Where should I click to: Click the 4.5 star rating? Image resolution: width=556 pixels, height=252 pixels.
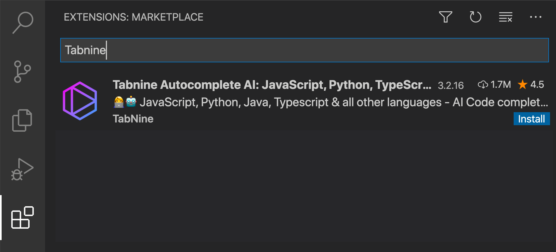point(531,85)
